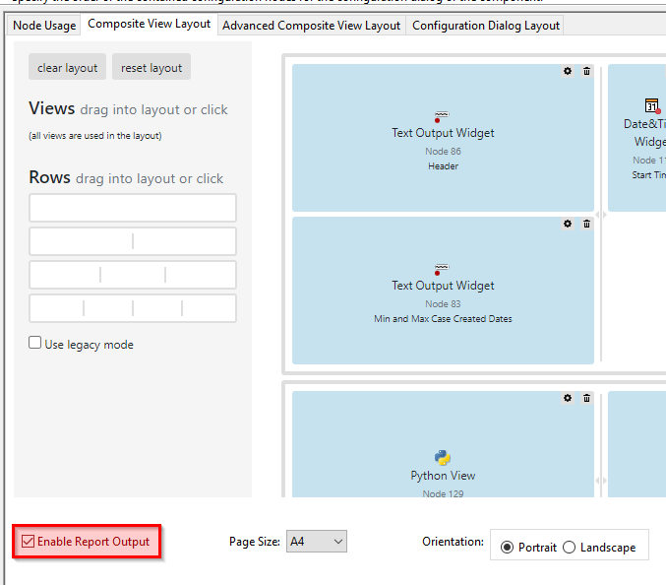Image resolution: width=666 pixels, height=585 pixels.
Task: Select Min and Max Case Created Dates tile
Action: [443, 291]
